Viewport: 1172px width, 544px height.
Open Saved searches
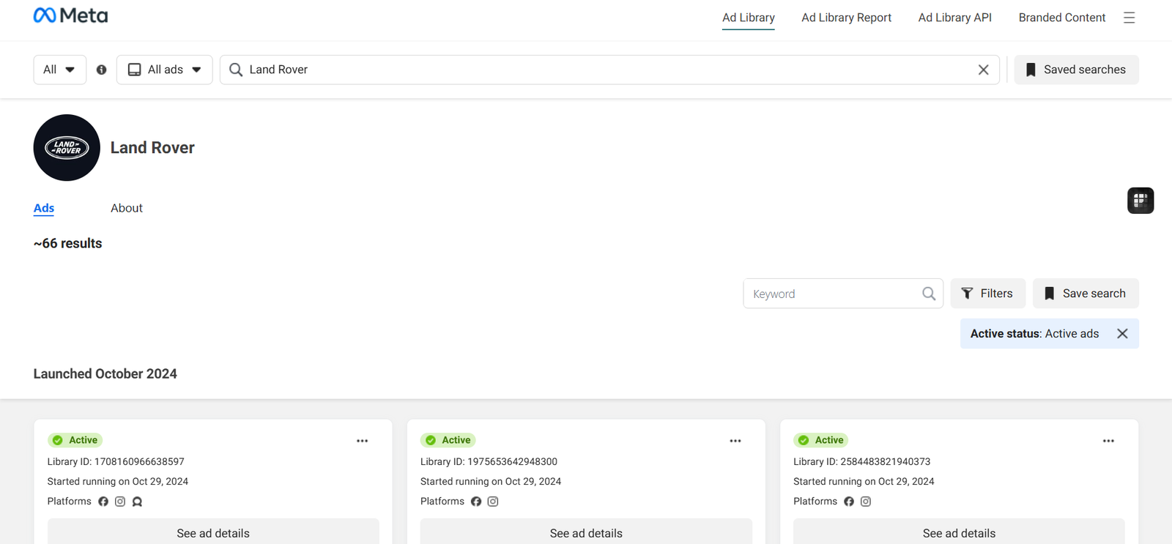1076,70
